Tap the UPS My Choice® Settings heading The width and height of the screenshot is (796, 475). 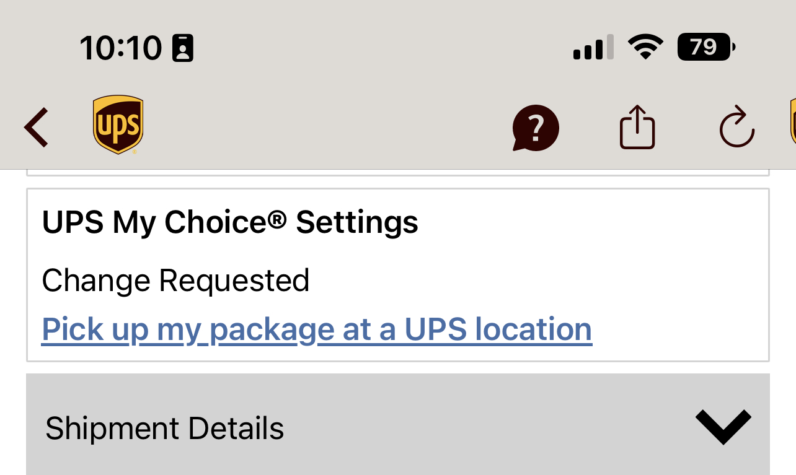coord(229,222)
